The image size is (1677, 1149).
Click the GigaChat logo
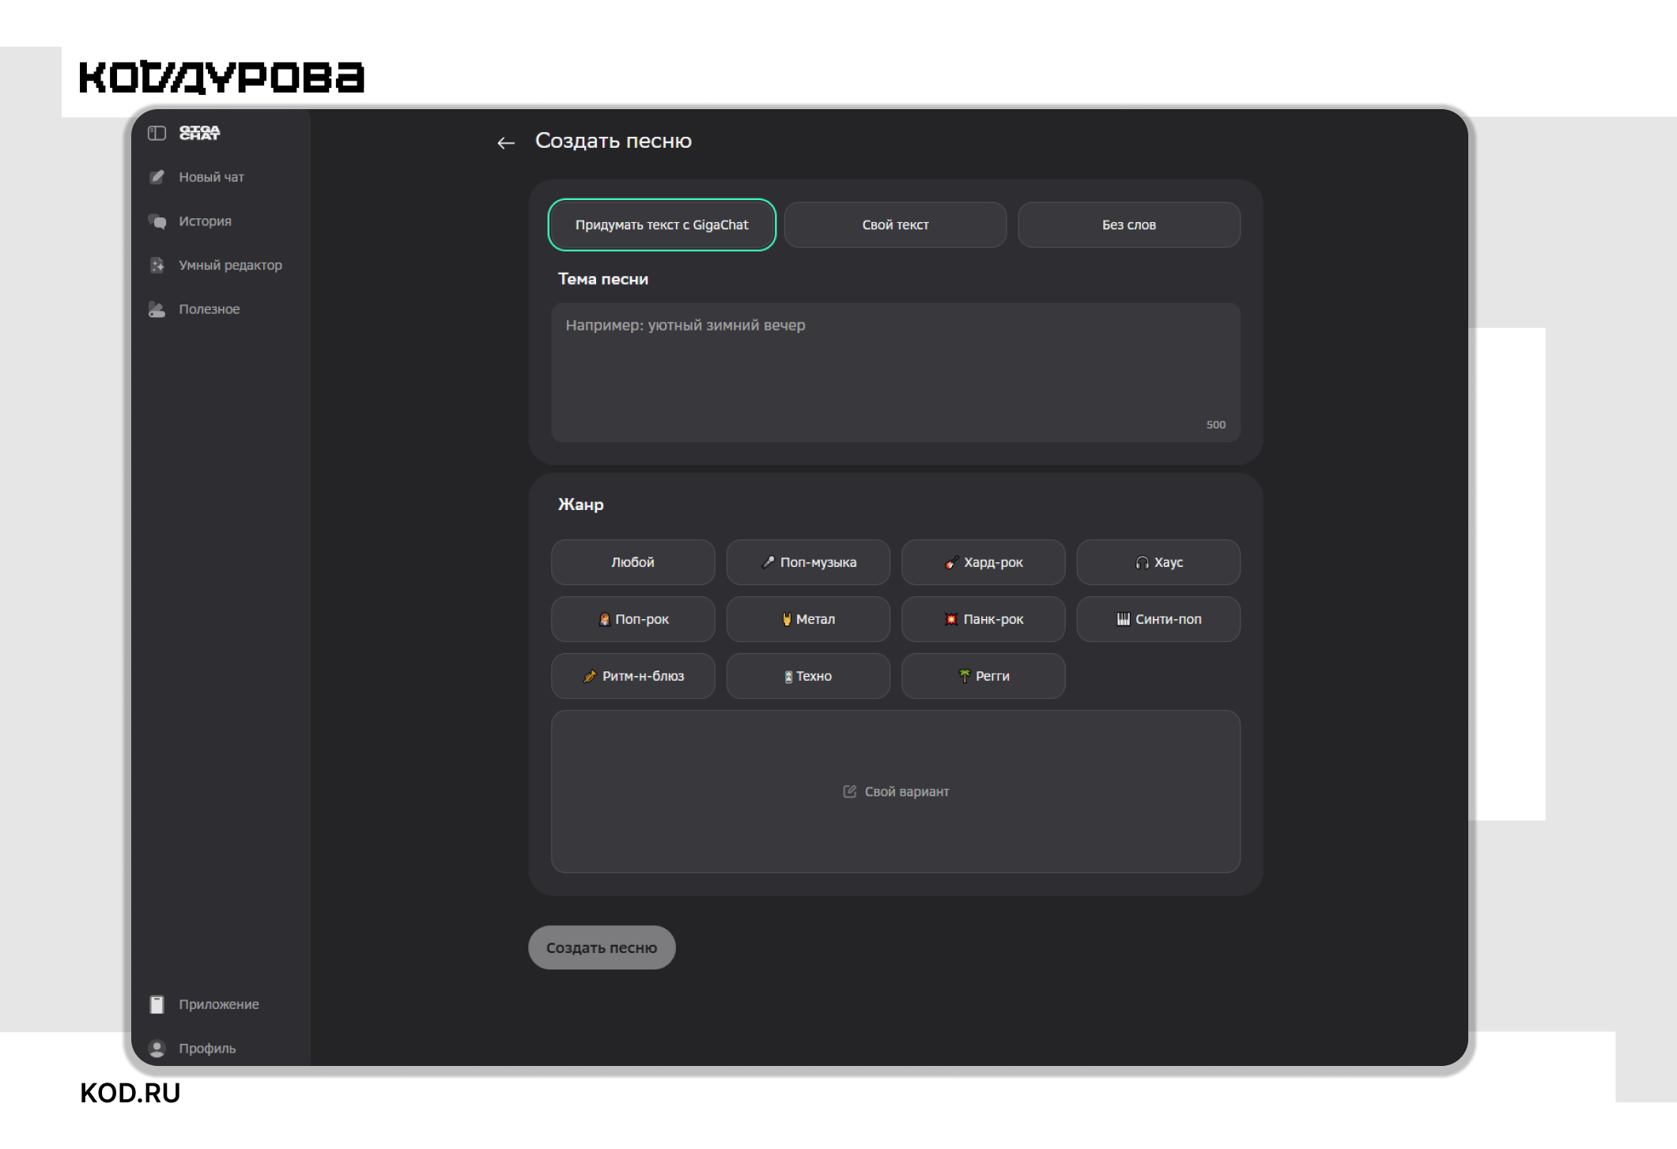(x=199, y=133)
